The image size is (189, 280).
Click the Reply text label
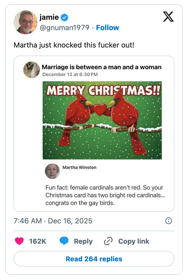point(83,241)
